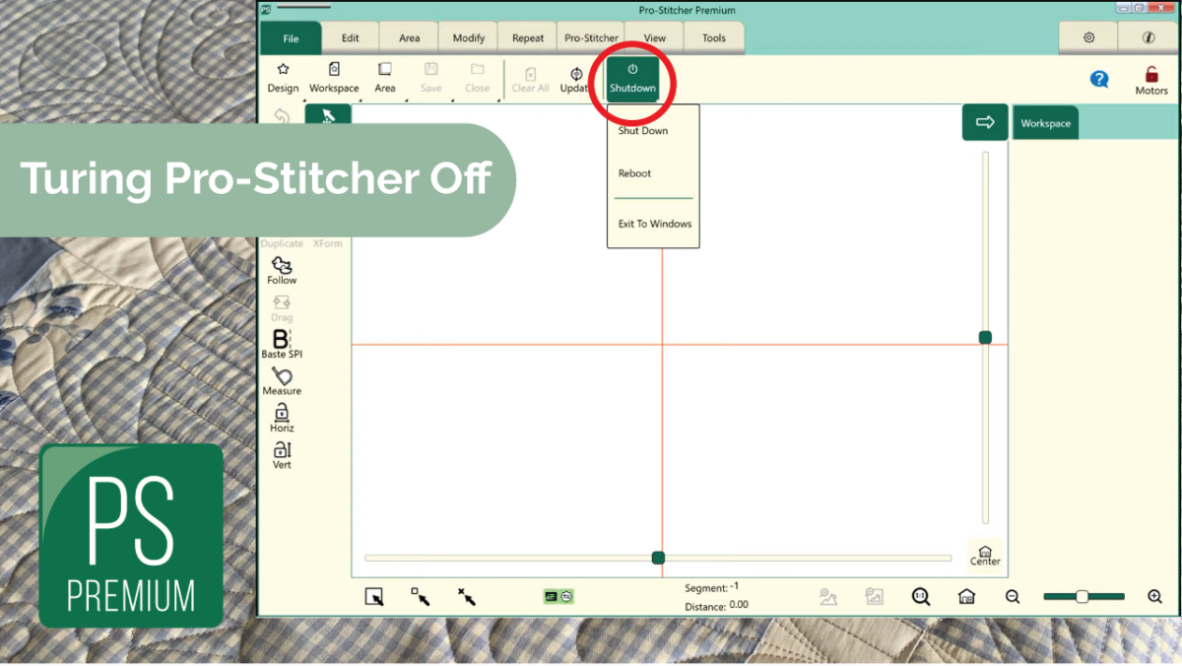The height and width of the screenshot is (666, 1182).
Task: Click the Workspace button
Action: point(334,79)
